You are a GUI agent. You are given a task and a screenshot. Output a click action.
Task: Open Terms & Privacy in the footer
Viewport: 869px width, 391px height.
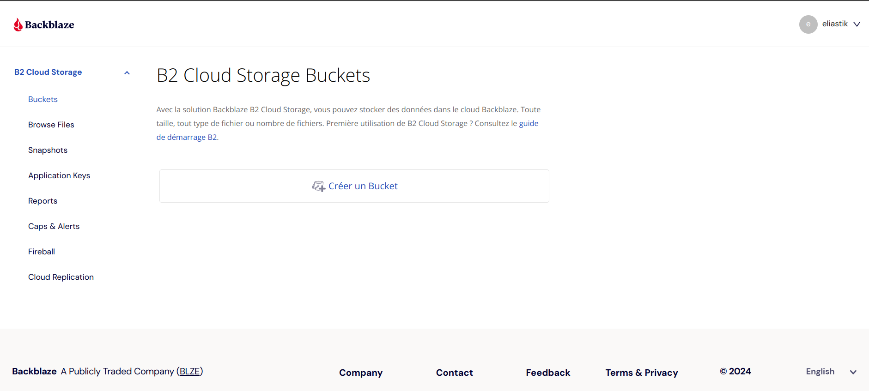(x=642, y=373)
